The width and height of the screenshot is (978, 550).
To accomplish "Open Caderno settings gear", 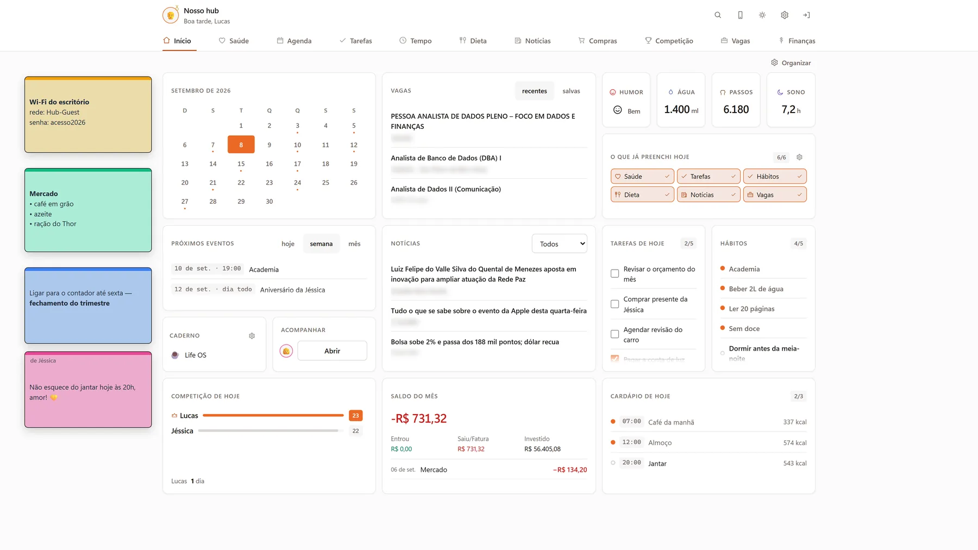I will (252, 336).
